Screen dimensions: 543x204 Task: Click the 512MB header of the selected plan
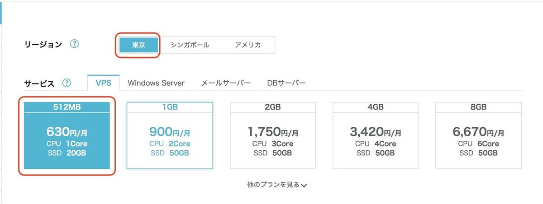[x=67, y=107]
